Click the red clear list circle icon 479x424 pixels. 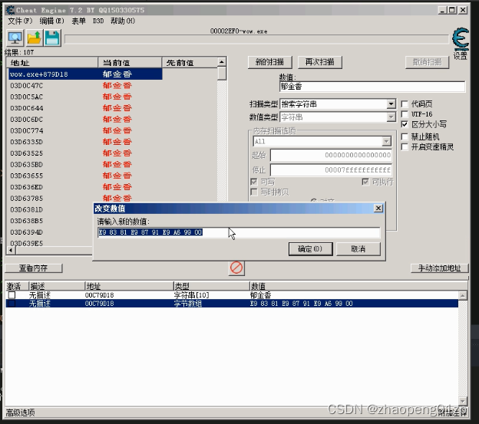click(236, 268)
